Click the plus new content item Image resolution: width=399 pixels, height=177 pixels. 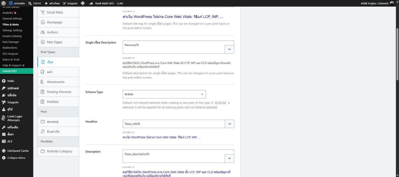pyautogui.click(x=52, y=3)
